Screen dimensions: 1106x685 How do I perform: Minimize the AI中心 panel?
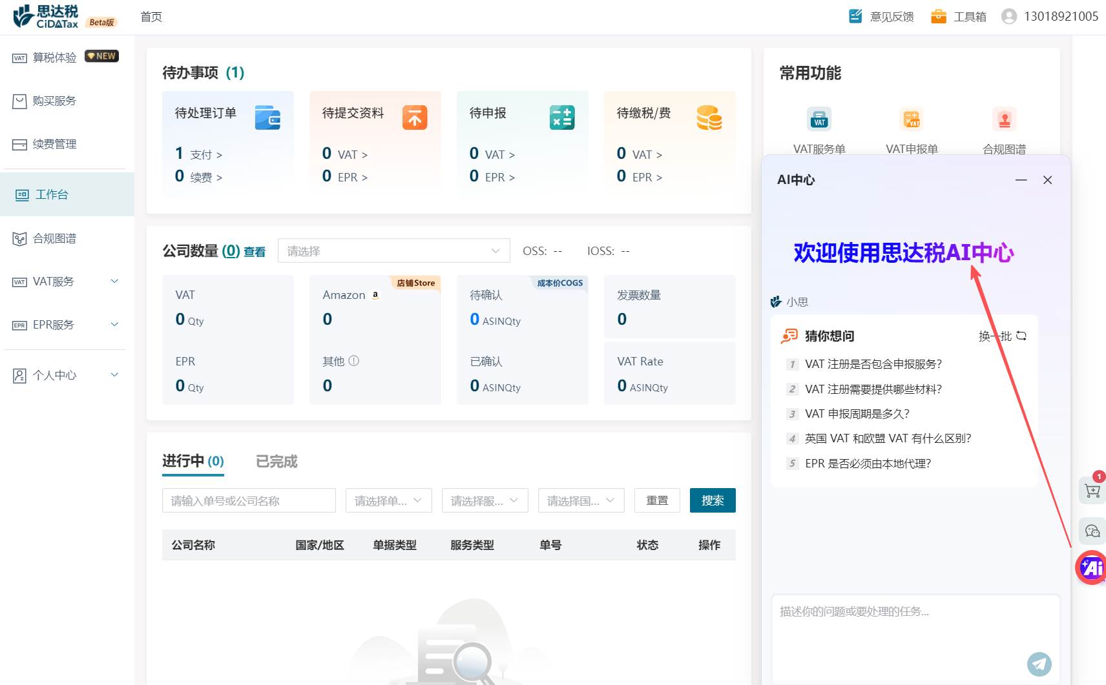pos(1021,180)
